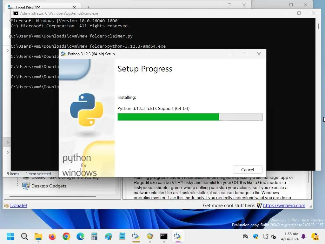Click the Winaero window resize grip
The height and width of the screenshot is (244, 325).
click(310, 207)
